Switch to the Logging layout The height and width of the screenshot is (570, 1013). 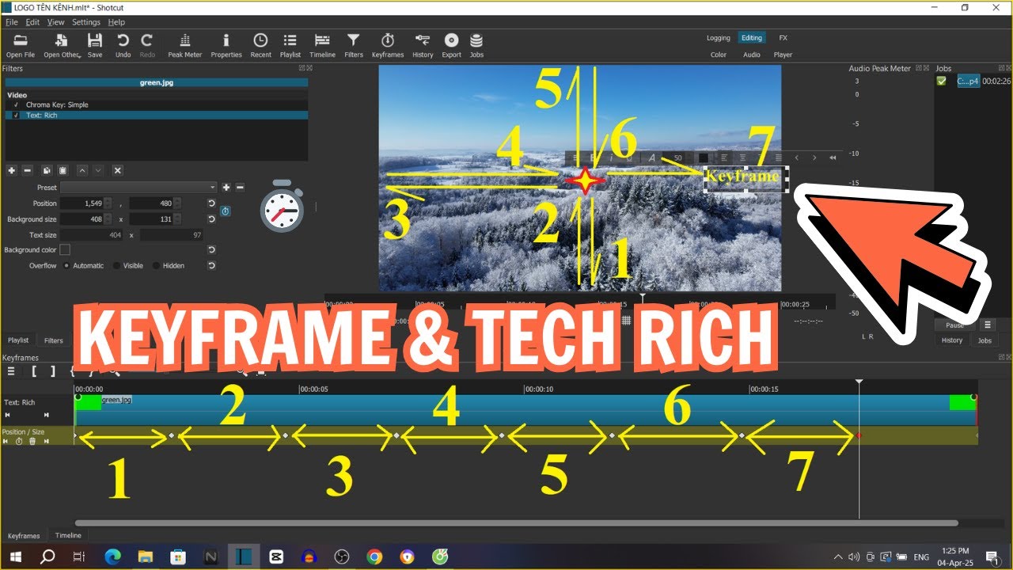tap(719, 38)
